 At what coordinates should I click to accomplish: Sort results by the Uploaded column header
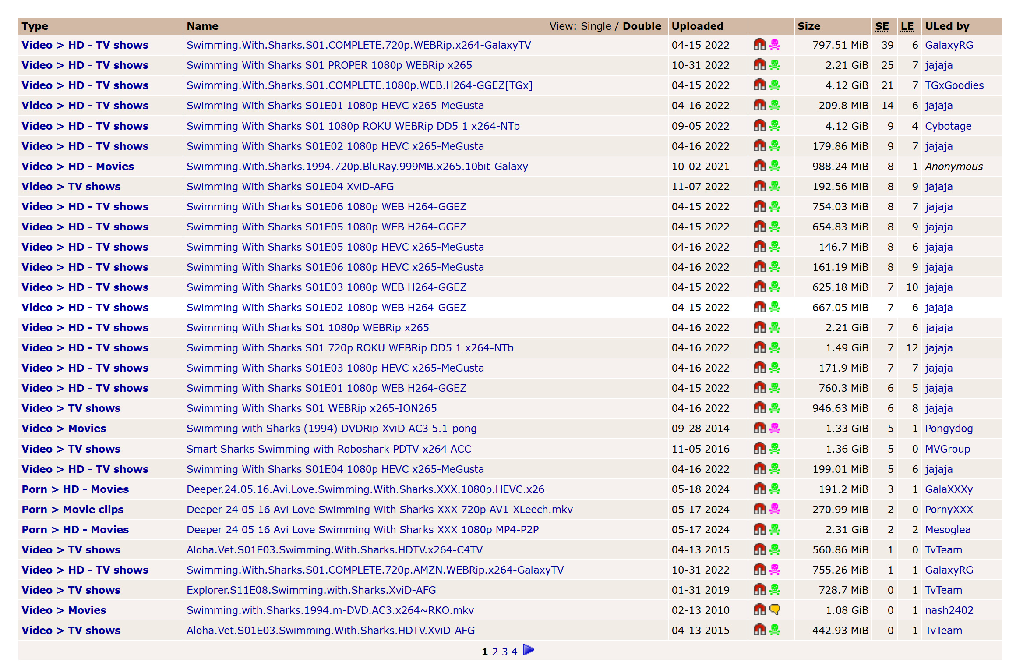point(697,26)
